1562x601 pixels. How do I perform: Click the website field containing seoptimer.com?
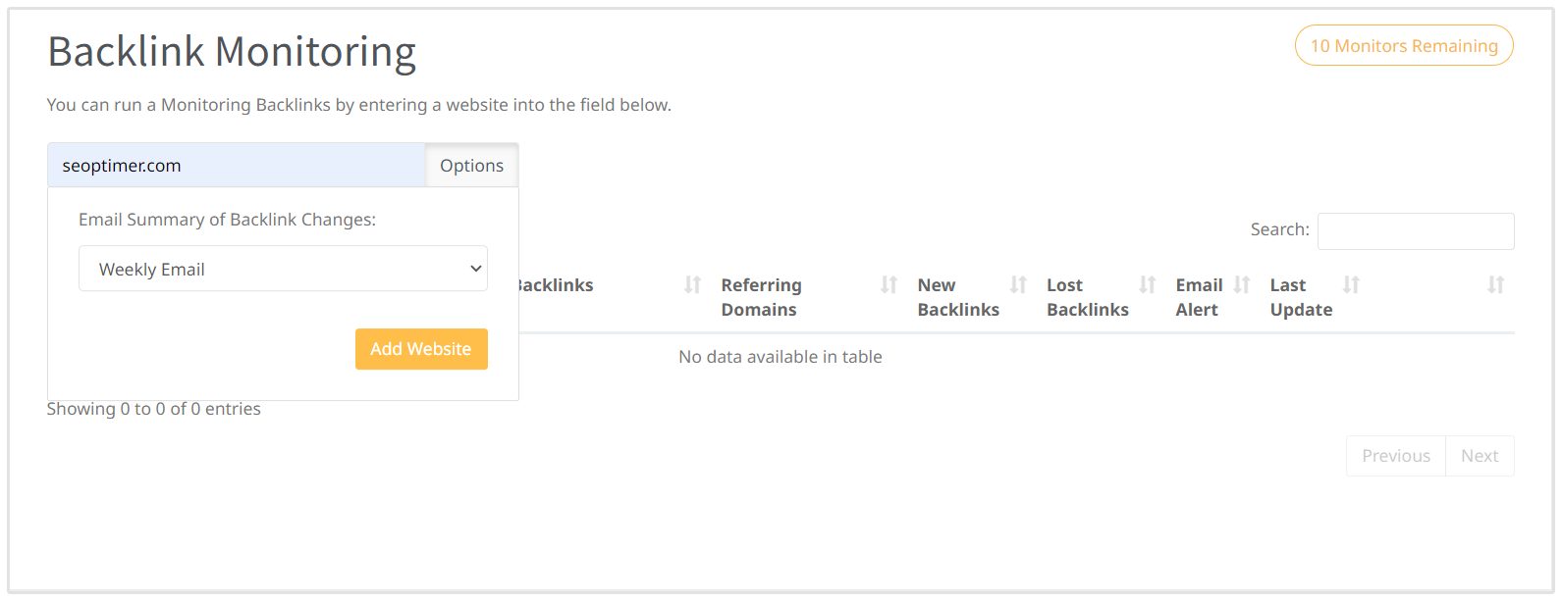236,166
